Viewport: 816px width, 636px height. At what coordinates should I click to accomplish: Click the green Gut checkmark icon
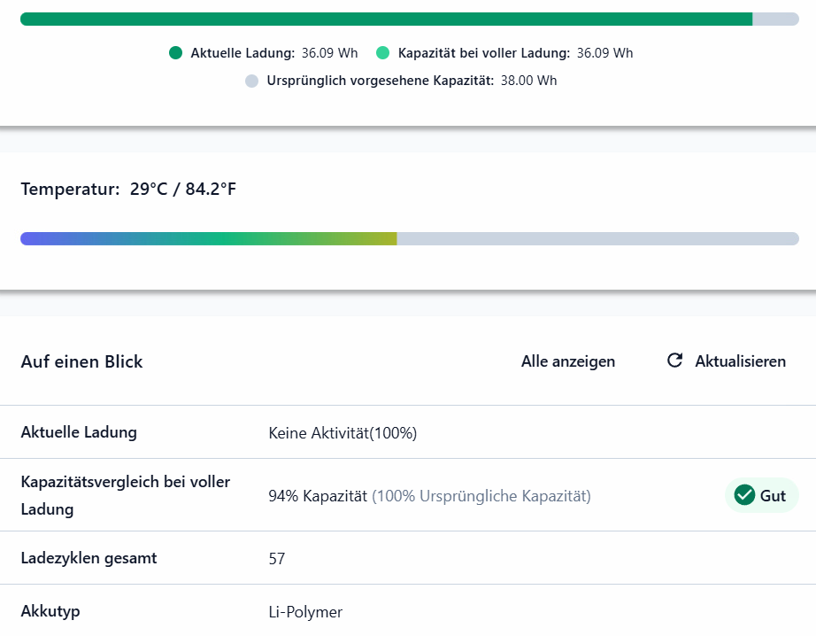coord(744,495)
